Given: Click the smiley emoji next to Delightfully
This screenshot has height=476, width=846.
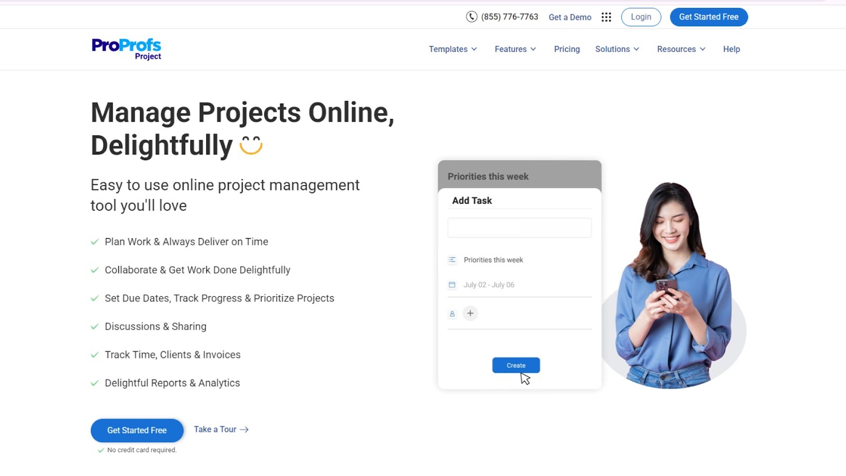Looking at the screenshot, I should click(x=250, y=144).
